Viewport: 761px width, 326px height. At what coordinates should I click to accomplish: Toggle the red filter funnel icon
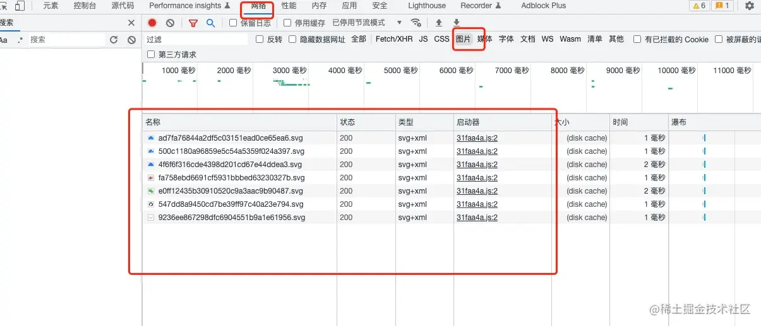[193, 23]
